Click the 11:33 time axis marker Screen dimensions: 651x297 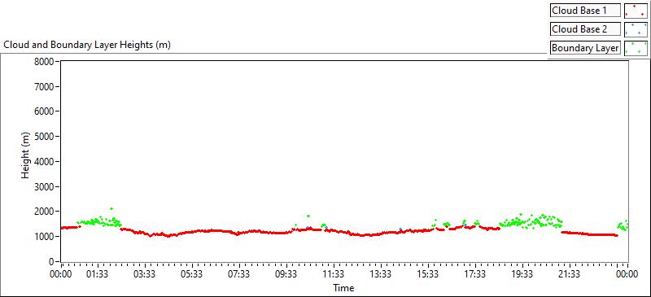334,274
